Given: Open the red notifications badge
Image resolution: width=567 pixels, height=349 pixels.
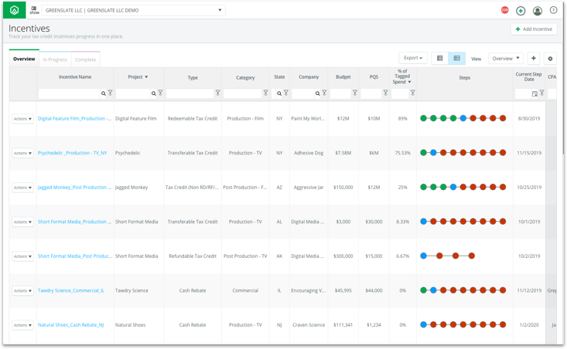Looking at the screenshot, I should pyautogui.click(x=505, y=10).
